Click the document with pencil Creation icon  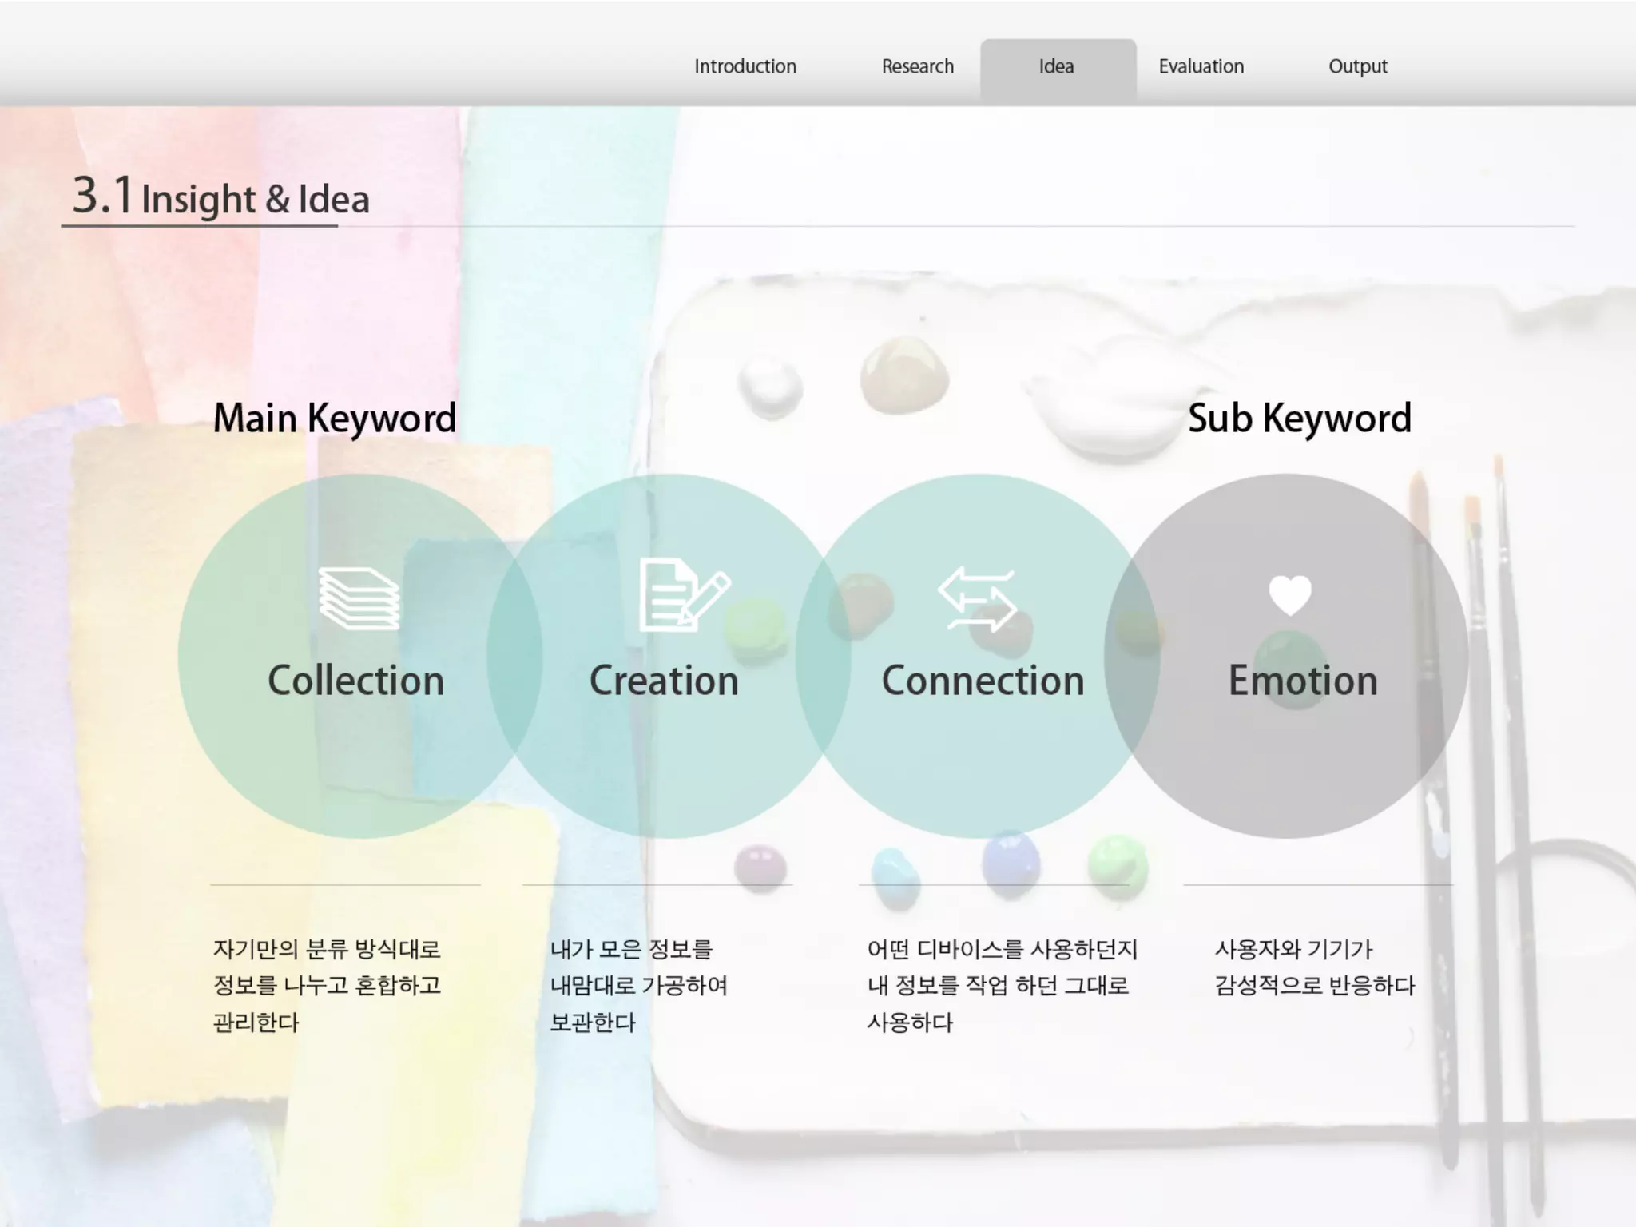[x=683, y=596]
